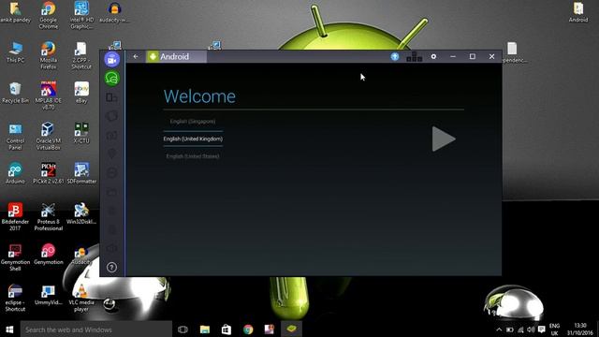599x337 pixels.
Task: Open the audacity installer desktop icon
Action: click(114, 12)
